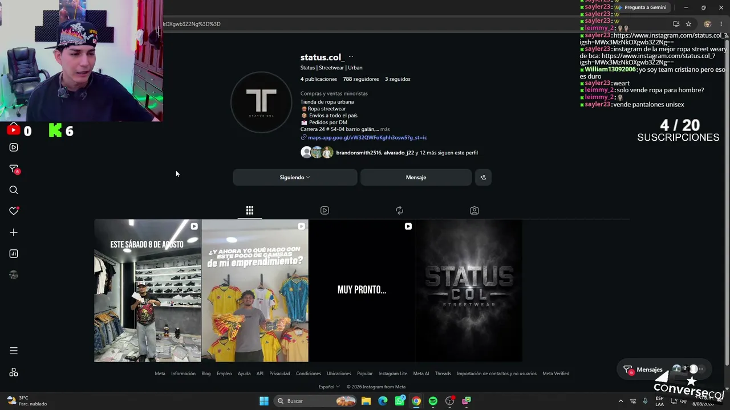Open the 'Este sábado 8 de agosto' post

(148, 290)
